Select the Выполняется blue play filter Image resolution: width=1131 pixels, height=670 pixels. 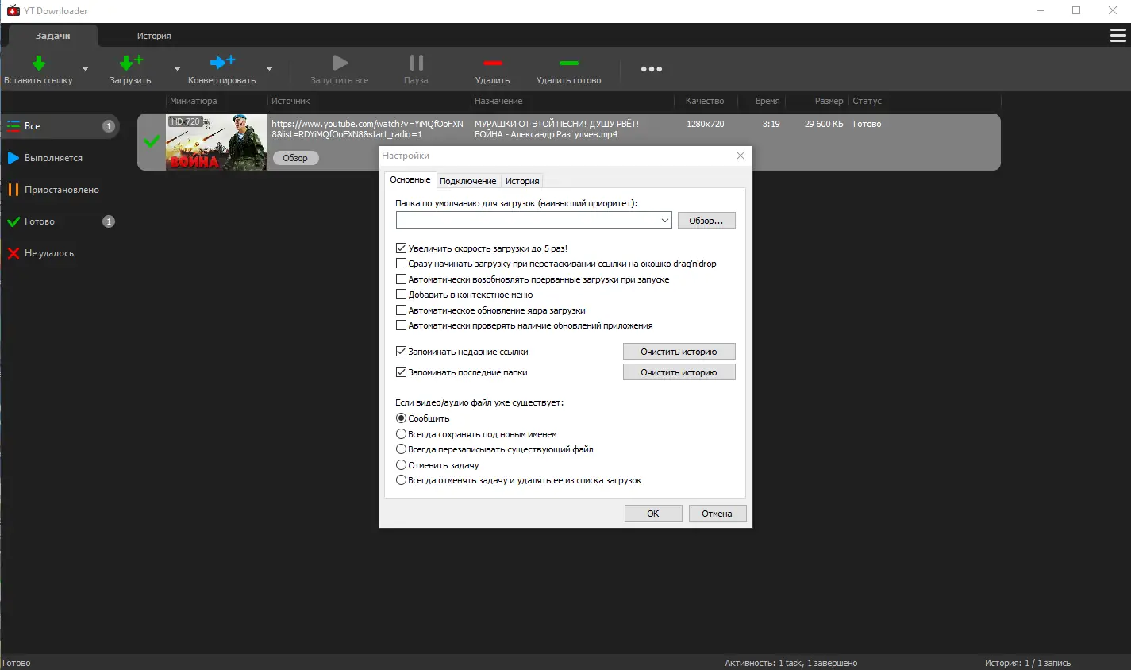pos(13,158)
